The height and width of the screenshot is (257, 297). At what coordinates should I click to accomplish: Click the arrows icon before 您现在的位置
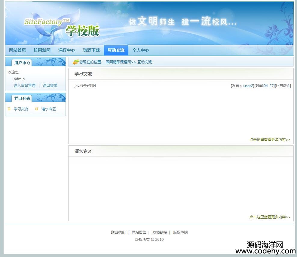[76, 62]
